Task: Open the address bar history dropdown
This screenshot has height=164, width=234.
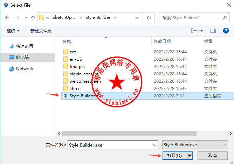Action: (137, 18)
